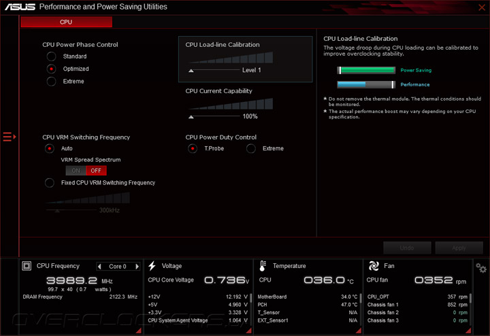490x336 pixels.
Task: Expand the CPU Frequency panel corner
Action: pos(139,331)
